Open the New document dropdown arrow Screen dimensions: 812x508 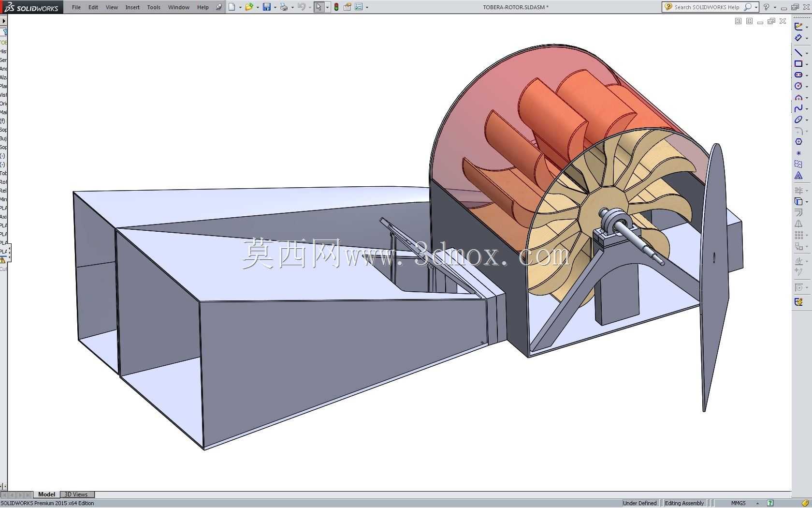point(240,7)
